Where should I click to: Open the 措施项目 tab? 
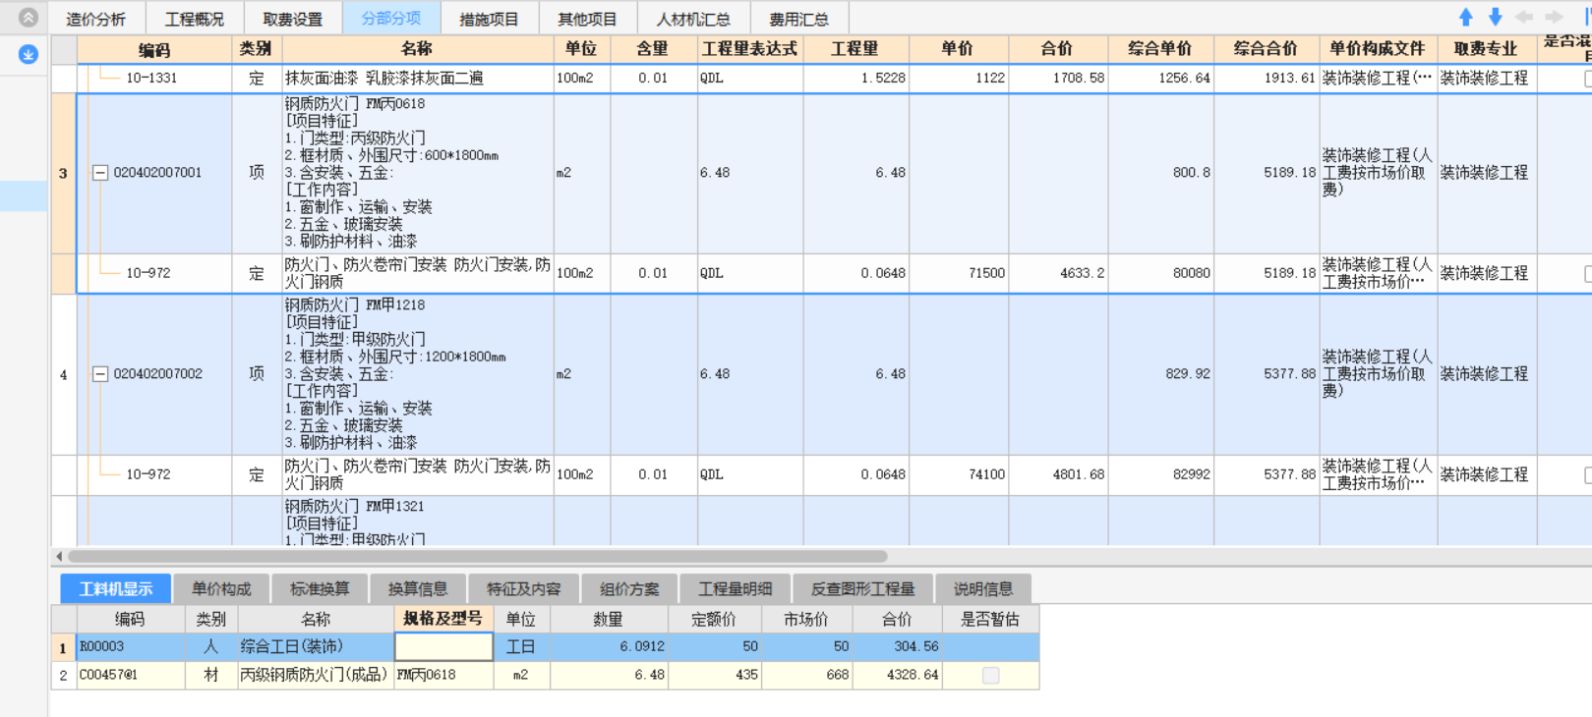[489, 19]
